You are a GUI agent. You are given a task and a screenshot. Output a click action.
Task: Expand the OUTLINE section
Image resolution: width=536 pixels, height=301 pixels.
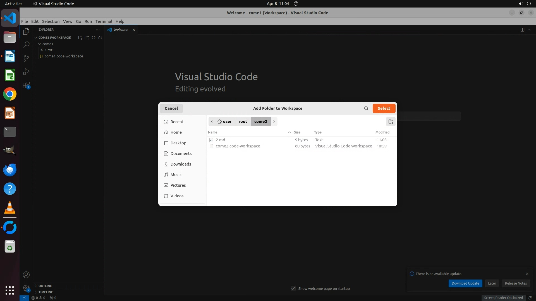pos(45,286)
